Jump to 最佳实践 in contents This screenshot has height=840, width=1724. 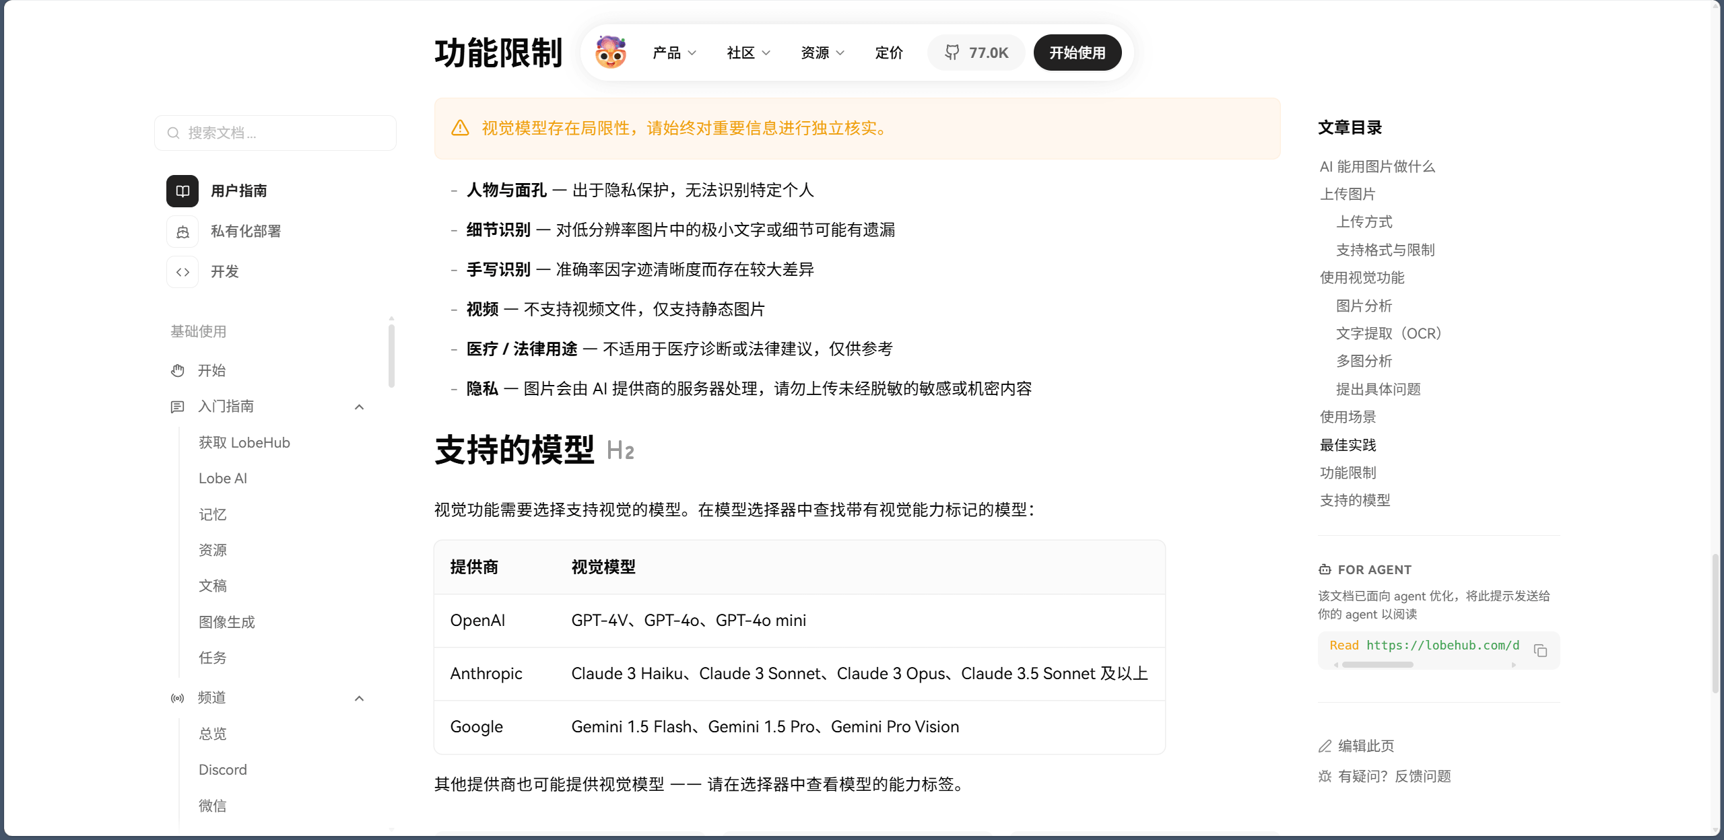1348,446
